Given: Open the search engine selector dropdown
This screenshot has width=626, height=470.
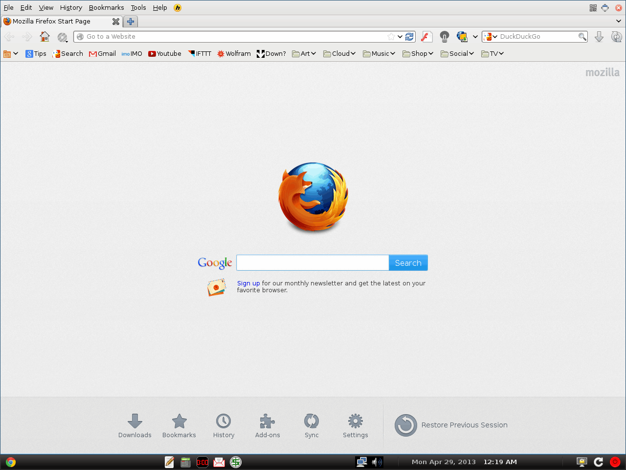Looking at the screenshot, I should click(491, 37).
